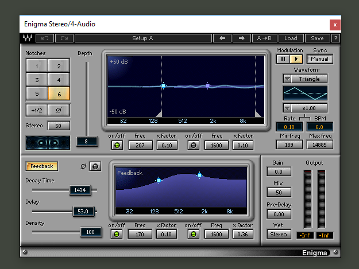
Task: Adjust the Depth slider handle at 8
Action: click(86, 142)
